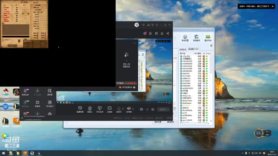Open the phone screen-casting source
278x156 pixels.
100,109
